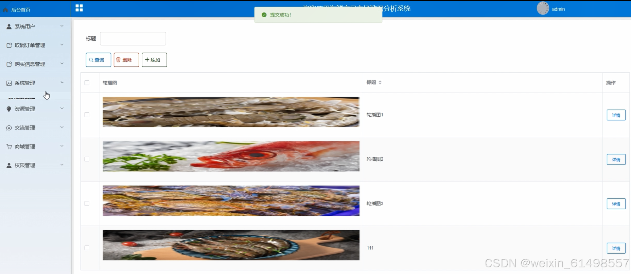Collapse the 系统管理 chevron
The image size is (631, 274).
coord(62,82)
